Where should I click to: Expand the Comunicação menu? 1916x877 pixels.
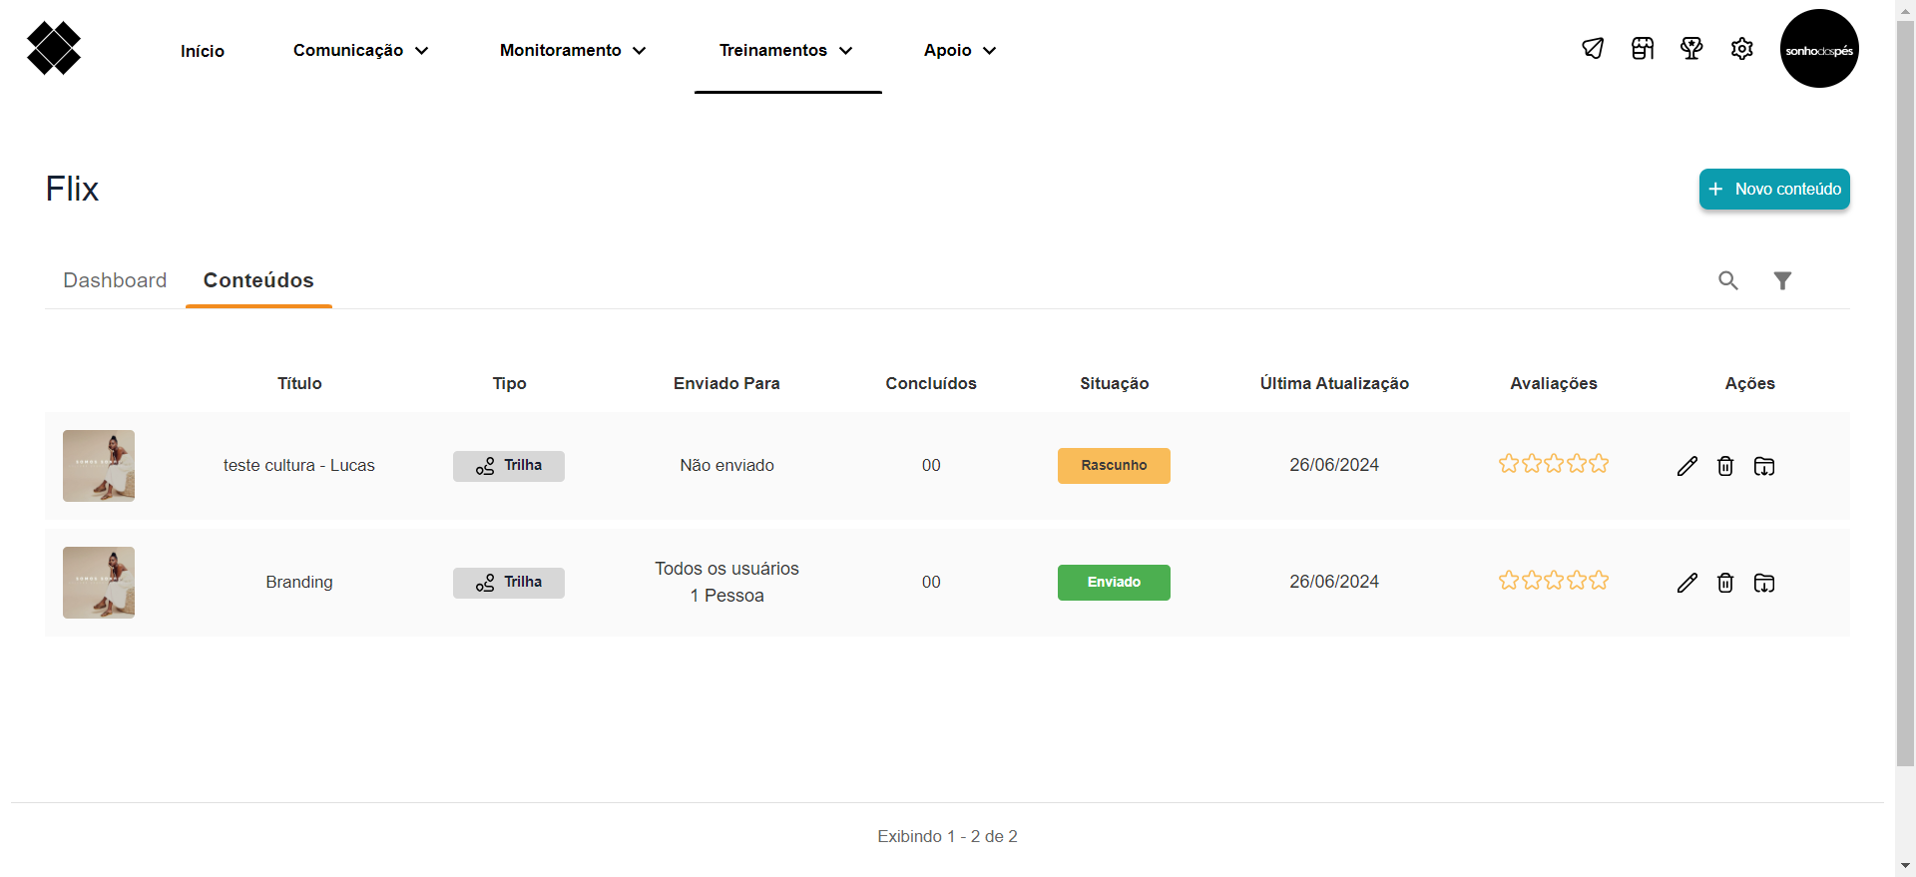[360, 50]
